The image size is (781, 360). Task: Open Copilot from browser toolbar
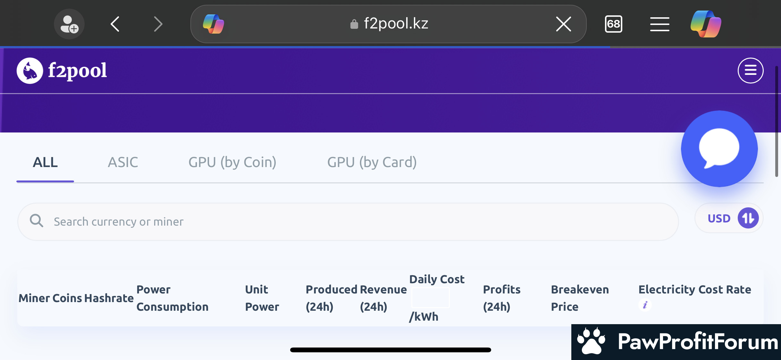click(x=706, y=24)
